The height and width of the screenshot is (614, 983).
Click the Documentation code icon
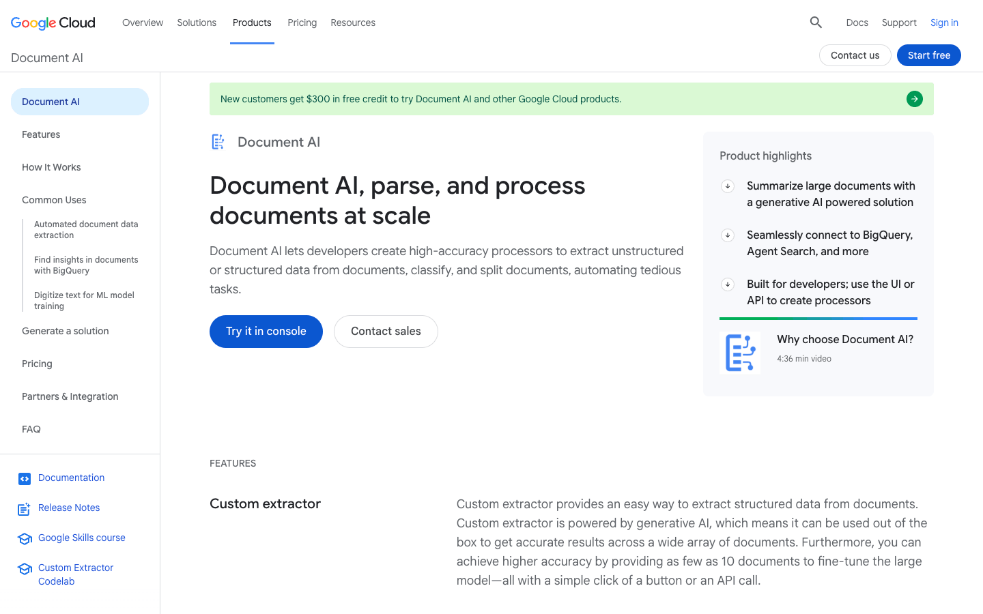coord(25,479)
